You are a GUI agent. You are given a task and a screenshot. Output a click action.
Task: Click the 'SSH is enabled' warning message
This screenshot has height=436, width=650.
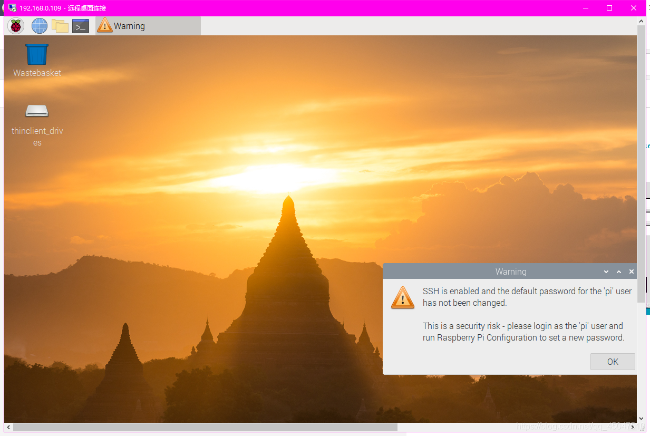tap(527, 297)
